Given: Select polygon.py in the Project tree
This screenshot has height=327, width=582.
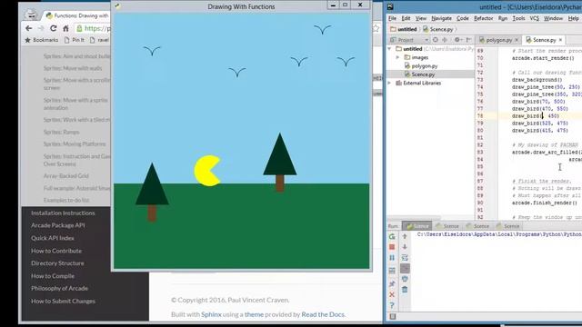Looking at the screenshot, I should 425,66.
